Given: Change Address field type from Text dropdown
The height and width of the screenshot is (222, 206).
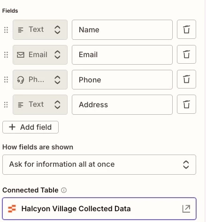Looking at the screenshot, I should click(x=40, y=104).
